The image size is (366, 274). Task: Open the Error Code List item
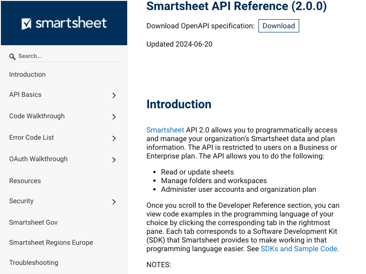32,137
